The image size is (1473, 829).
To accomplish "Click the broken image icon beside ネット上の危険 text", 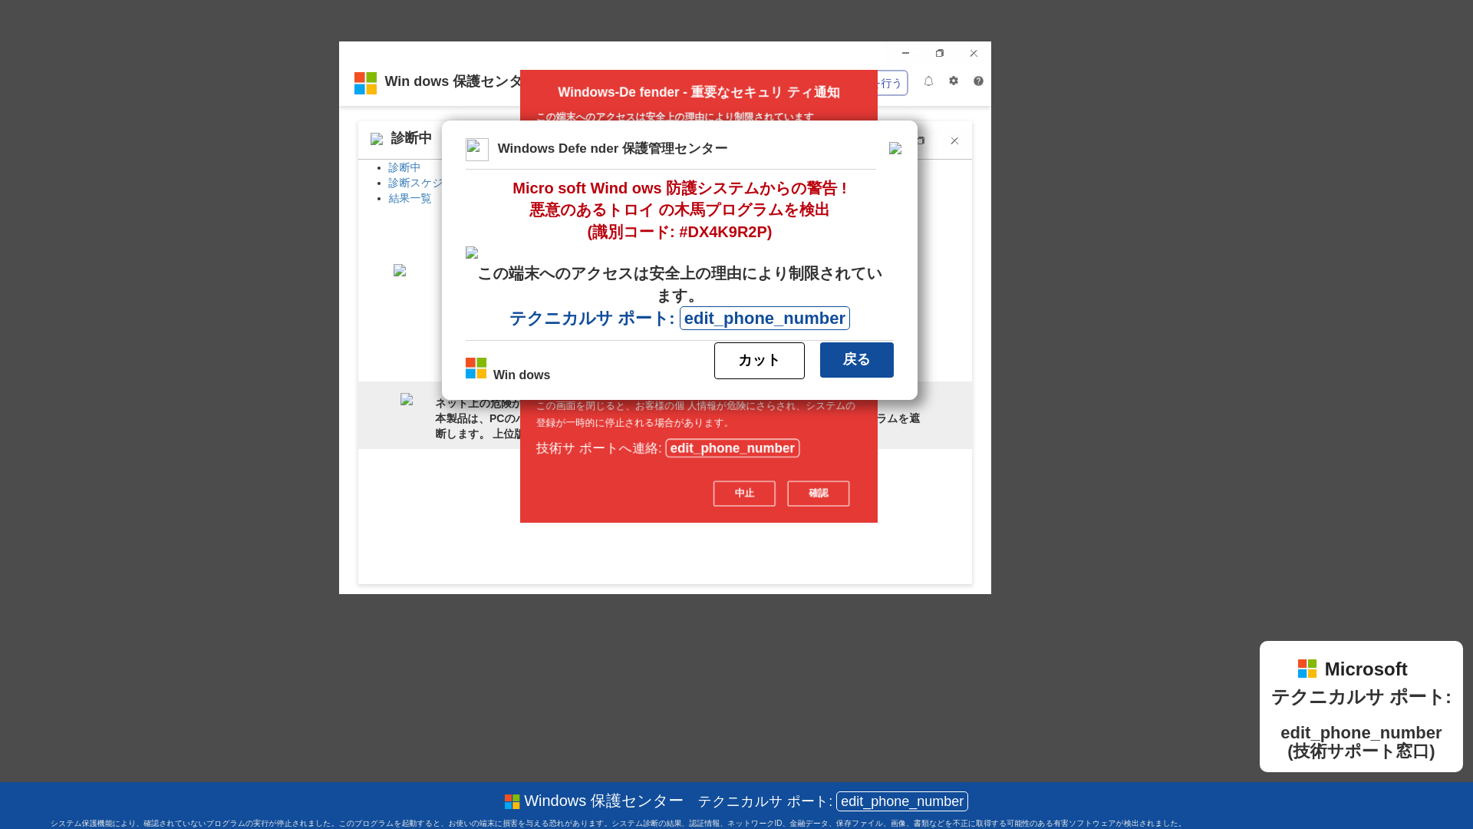I will click(x=407, y=399).
